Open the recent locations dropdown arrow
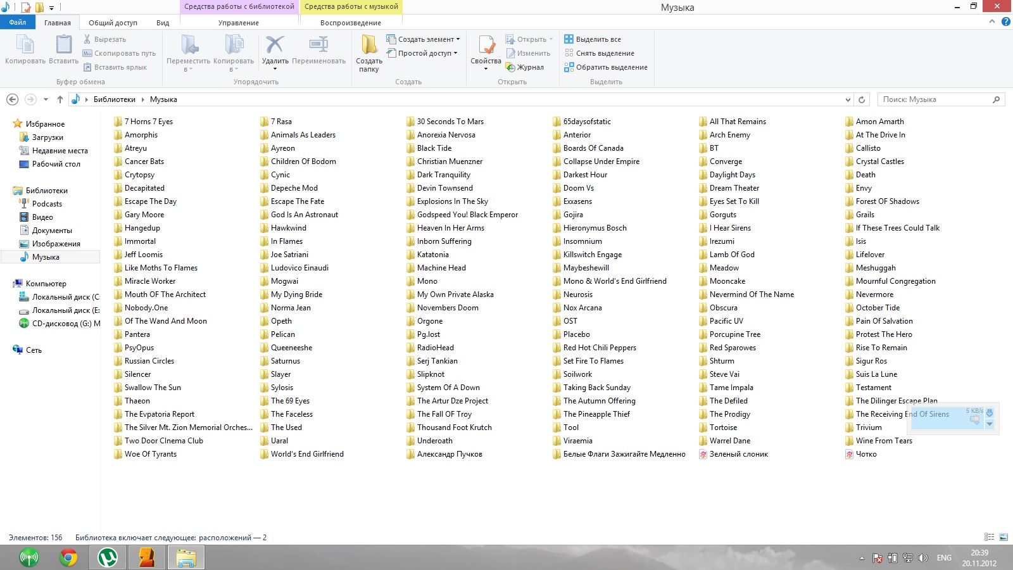This screenshot has width=1013, height=570. [46, 99]
